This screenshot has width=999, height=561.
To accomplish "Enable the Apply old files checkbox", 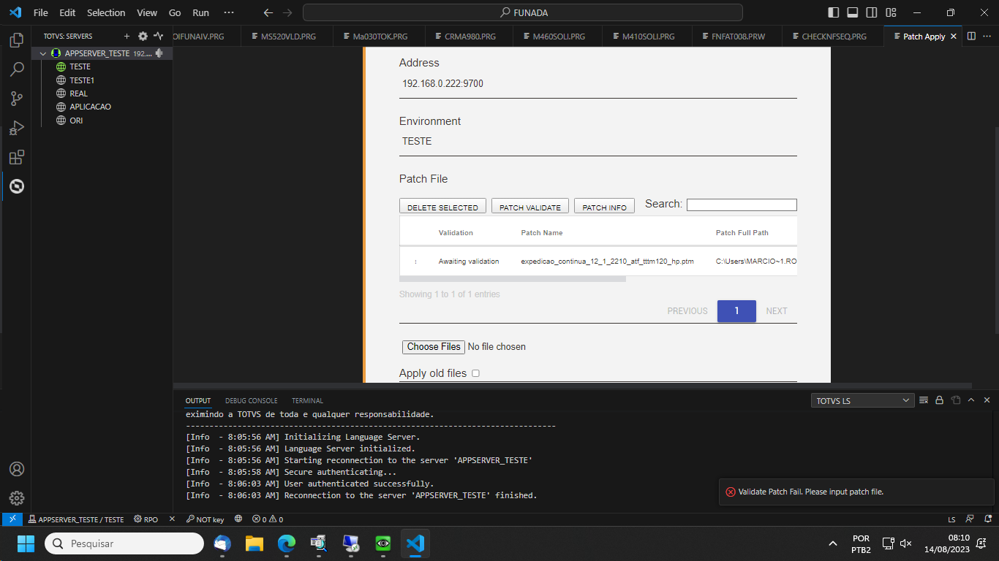I will pyautogui.click(x=475, y=373).
